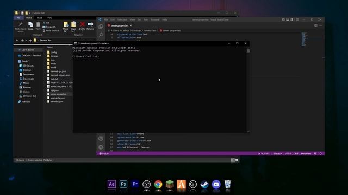Open Google Chrome from the dock

[x=158, y=184]
